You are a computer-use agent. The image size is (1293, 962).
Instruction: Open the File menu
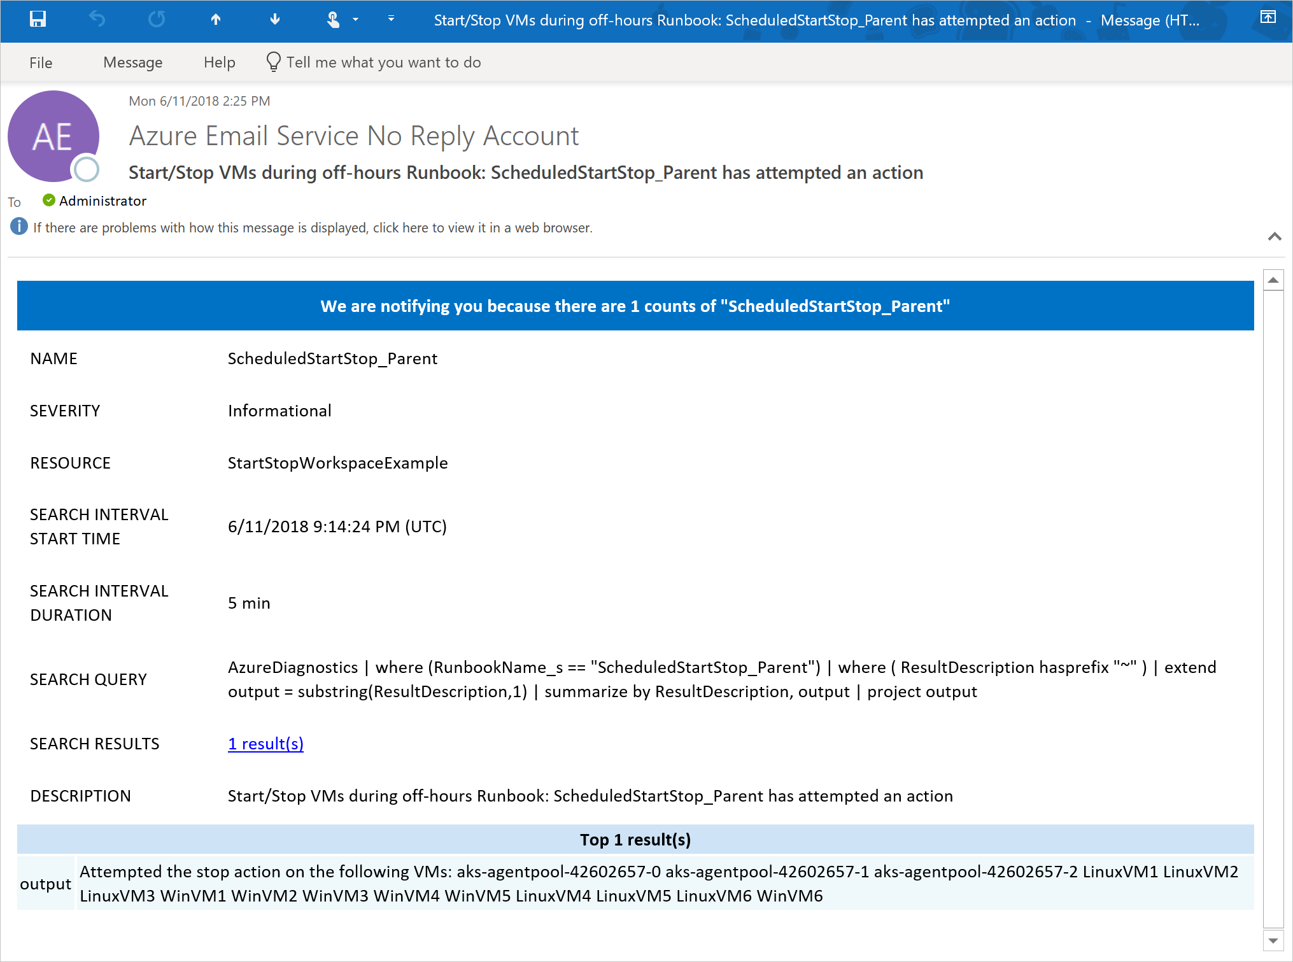tap(41, 62)
